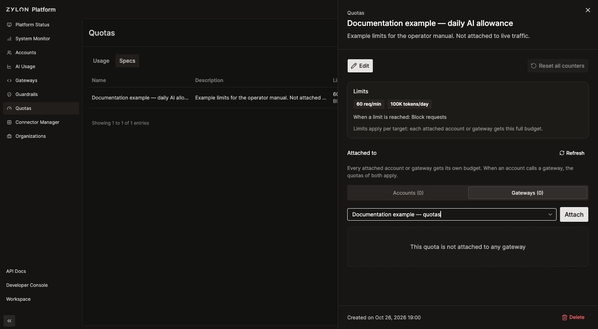598x329 pixels.
Task: Open the API Docs link
Action: (16, 271)
